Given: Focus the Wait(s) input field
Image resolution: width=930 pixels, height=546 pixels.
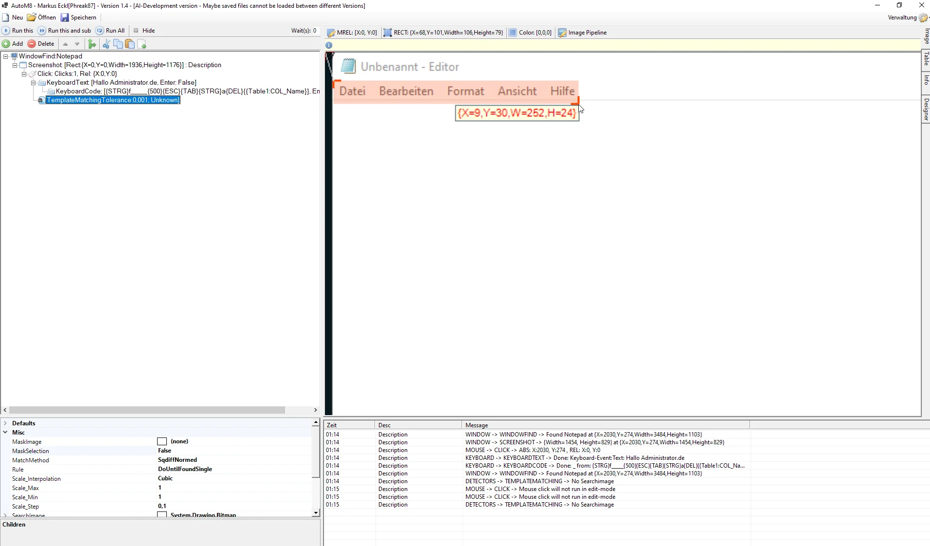Looking at the screenshot, I should tap(315, 31).
